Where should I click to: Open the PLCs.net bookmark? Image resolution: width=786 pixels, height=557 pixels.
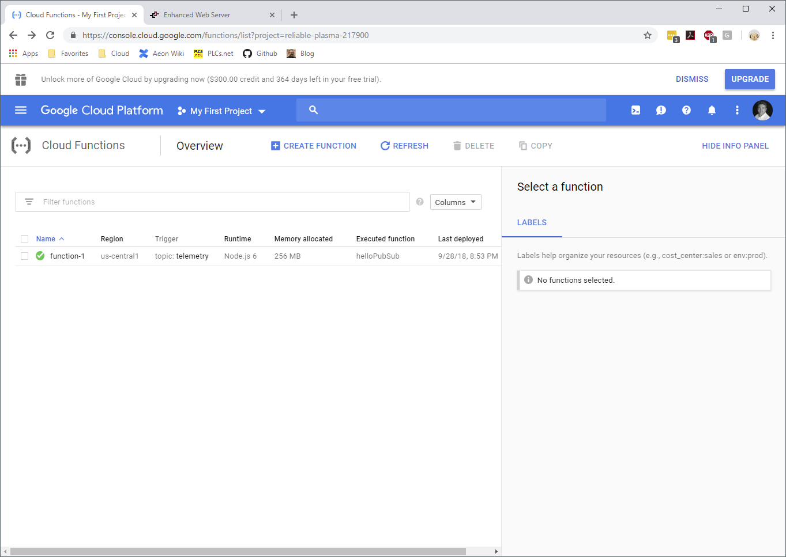click(213, 54)
